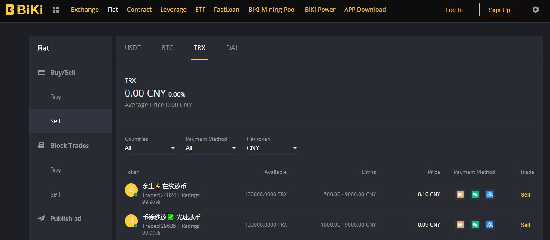Click Sell for the 币徐秒放 merchant offer

(x=525, y=225)
